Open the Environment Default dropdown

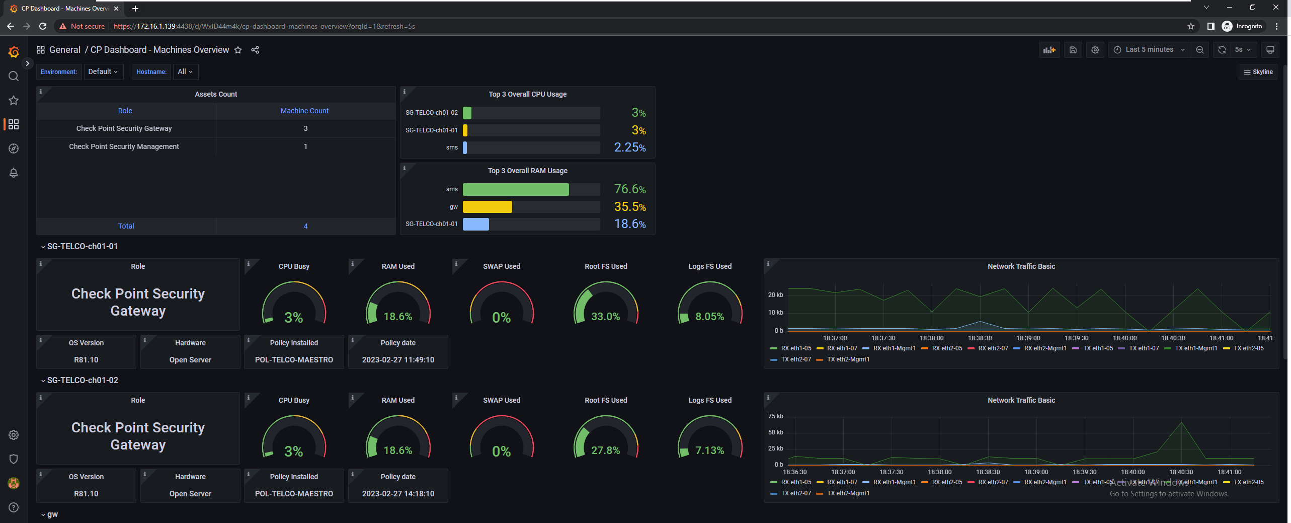[x=103, y=72]
